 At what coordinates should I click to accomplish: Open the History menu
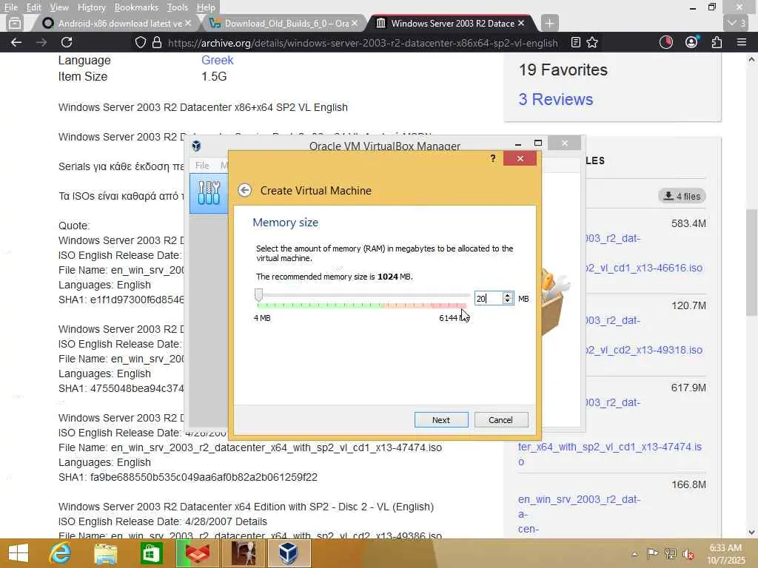(91, 7)
